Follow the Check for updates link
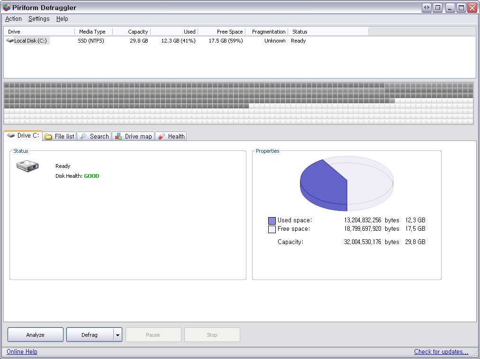The height and width of the screenshot is (359, 480). pyautogui.click(x=441, y=351)
